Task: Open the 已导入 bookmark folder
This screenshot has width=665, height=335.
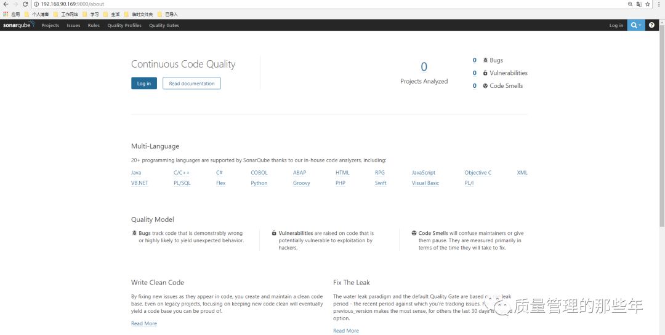Action: [167, 14]
